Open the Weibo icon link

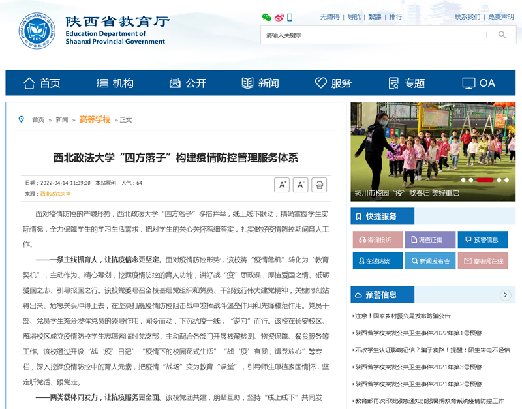(279, 17)
